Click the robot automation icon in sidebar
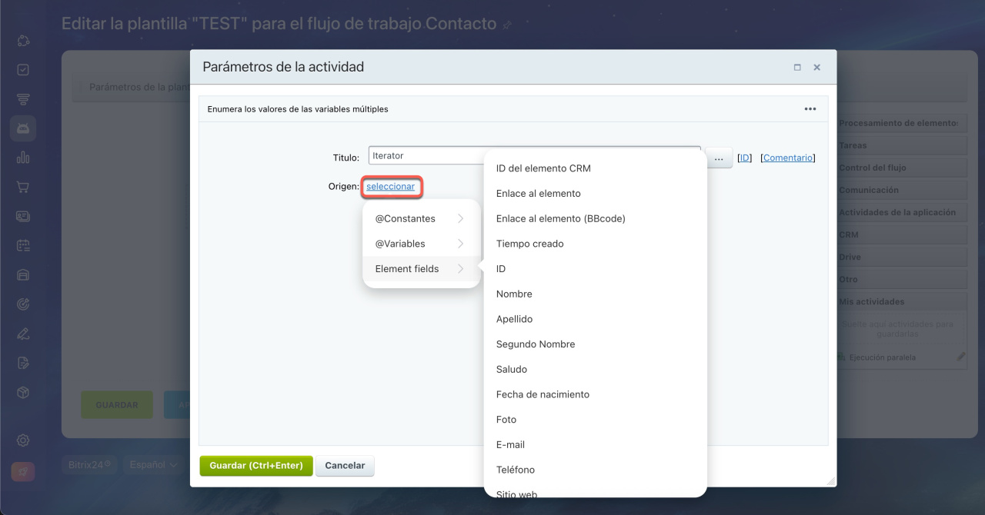This screenshot has height=515, width=985. (23, 128)
